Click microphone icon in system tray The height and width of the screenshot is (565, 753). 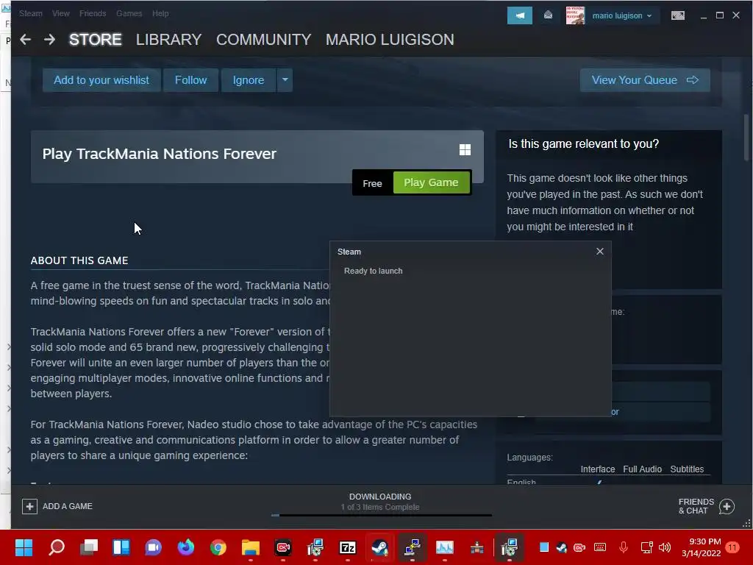624,547
